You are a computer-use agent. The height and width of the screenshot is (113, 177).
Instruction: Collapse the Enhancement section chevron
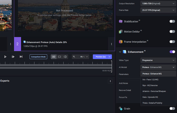(x=120, y=52)
